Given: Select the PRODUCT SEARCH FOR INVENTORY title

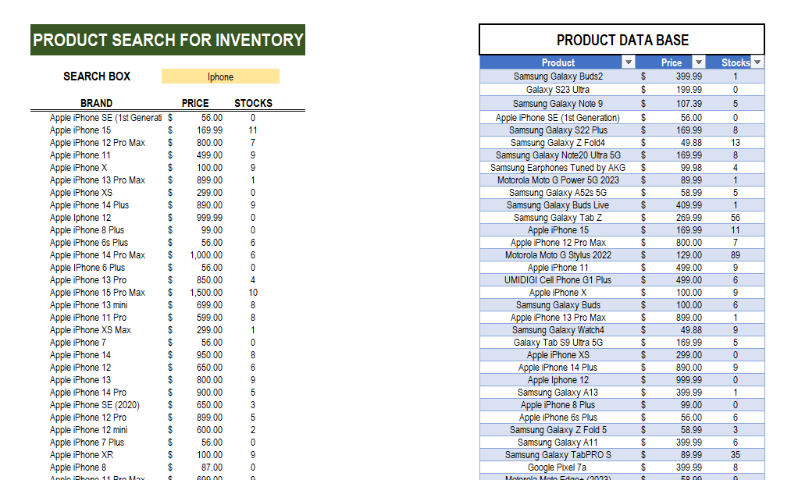Looking at the screenshot, I should tap(168, 40).
